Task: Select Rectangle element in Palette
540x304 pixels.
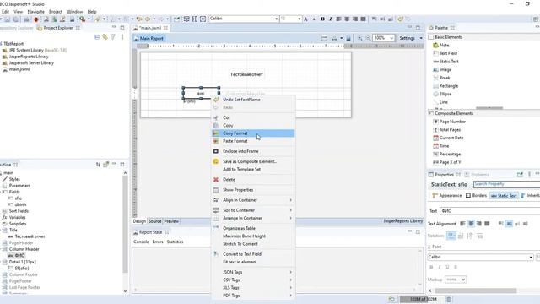Action: (x=445, y=86)
